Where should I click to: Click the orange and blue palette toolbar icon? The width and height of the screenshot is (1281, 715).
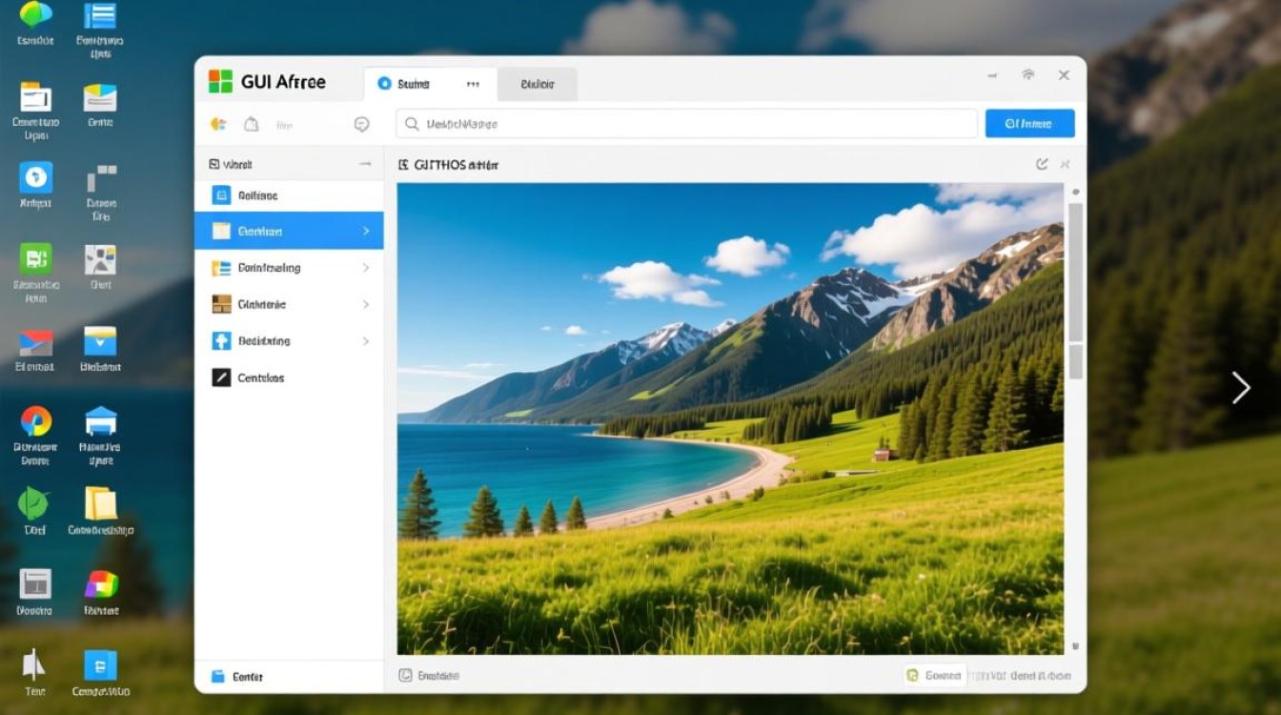[218, 124]
